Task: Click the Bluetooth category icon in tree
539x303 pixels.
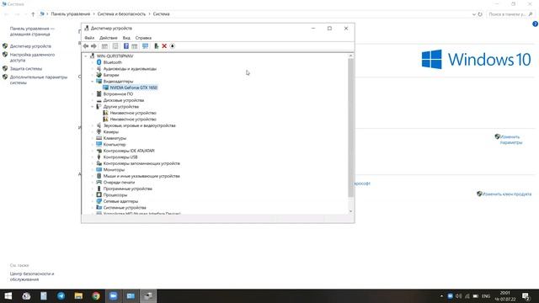Action: click(x=99, y=62)
